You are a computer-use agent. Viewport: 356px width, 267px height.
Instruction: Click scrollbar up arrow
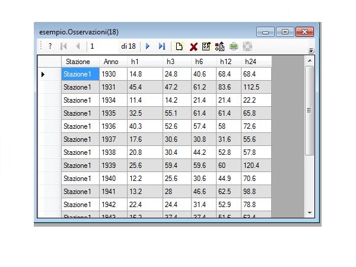[x=310, y=61]
